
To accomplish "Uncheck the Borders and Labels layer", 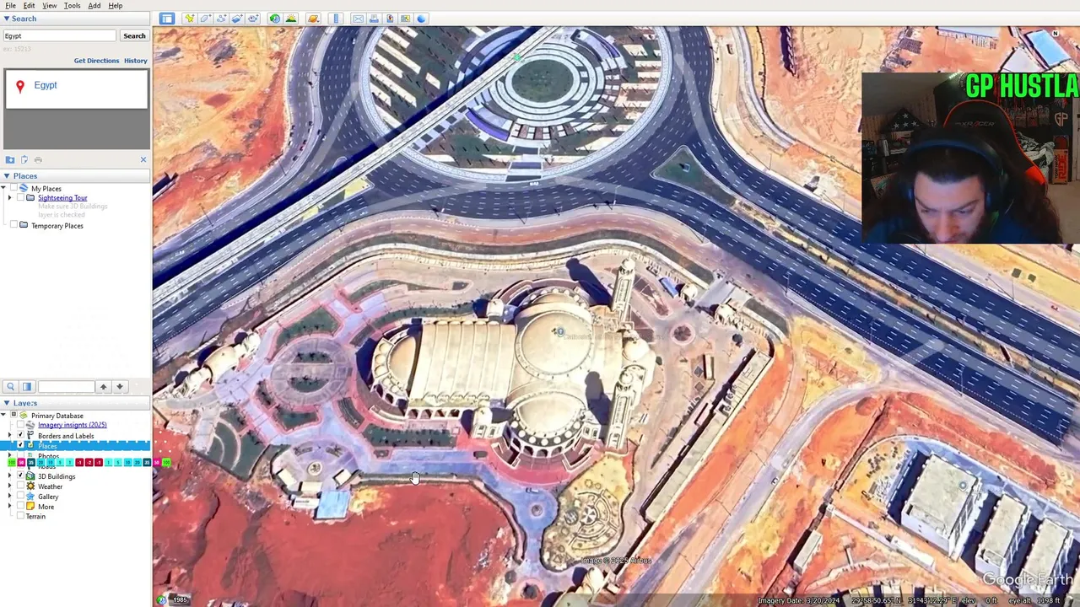I will pos(20,435).
